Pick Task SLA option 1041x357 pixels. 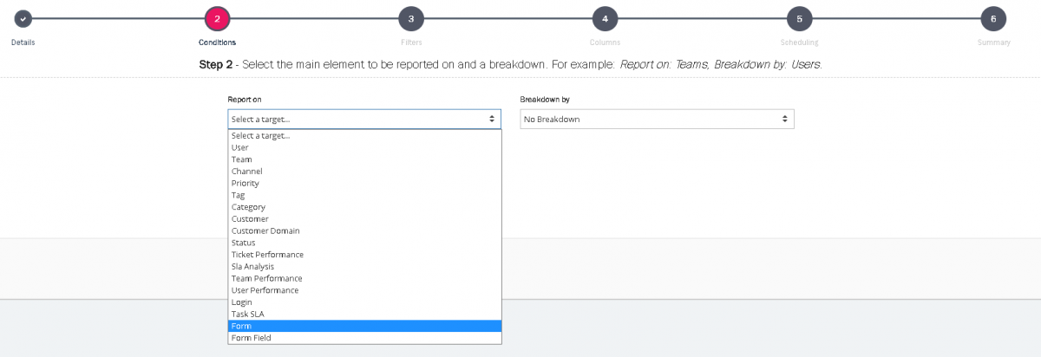point(249,315)
